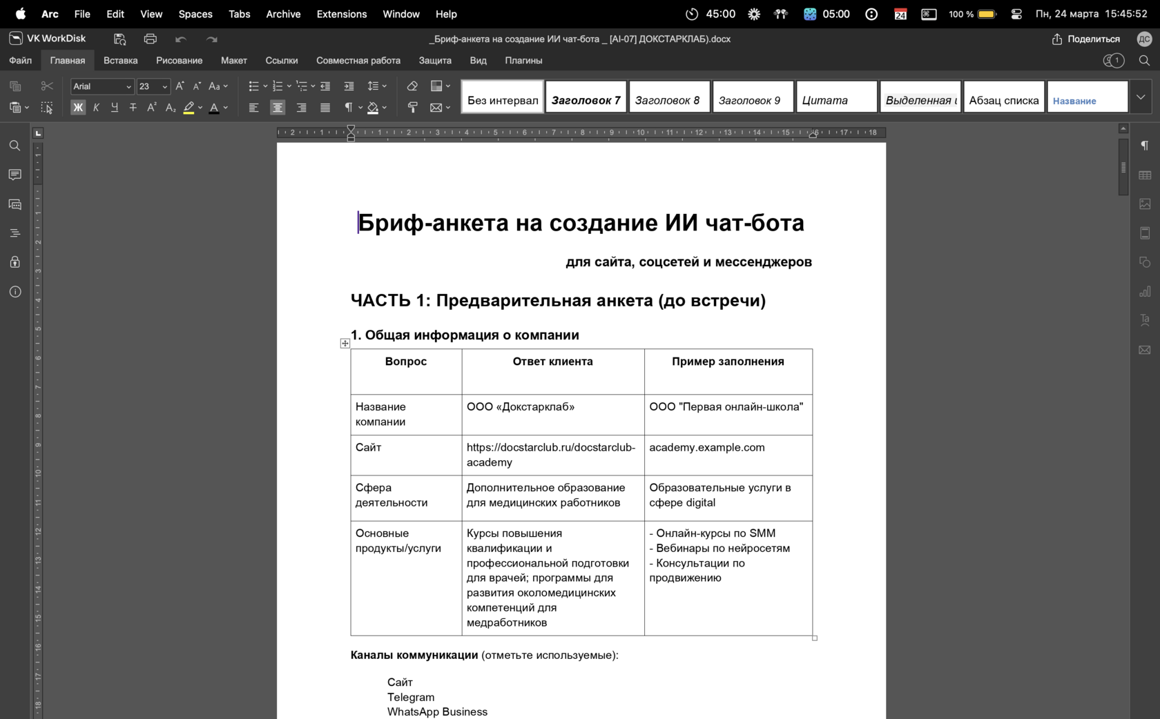Viewport: 1160px width, 719px height.
Task: Open the headings navigation panel
Action: pos(14,233)
